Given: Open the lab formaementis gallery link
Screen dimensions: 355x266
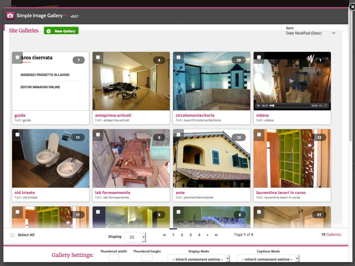Looking at the screenshot, I should (113, 193).
